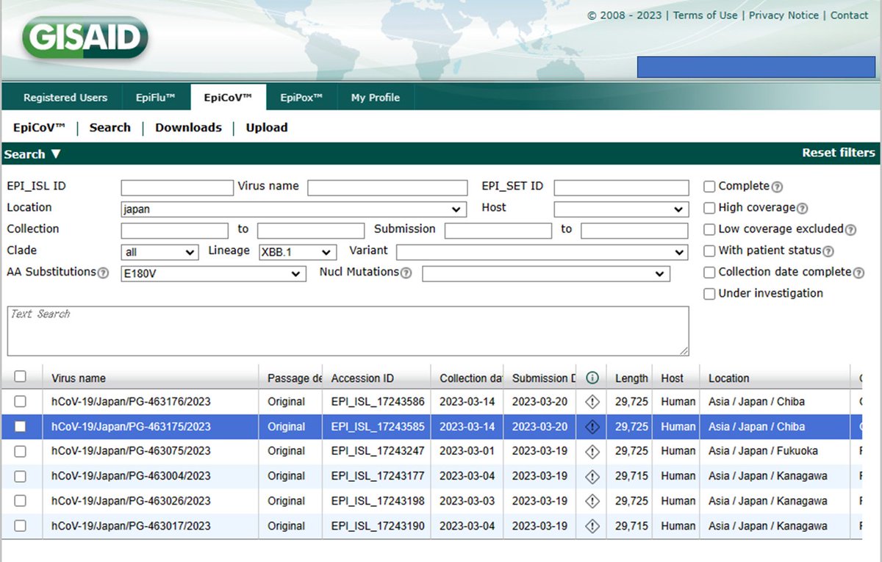
Task: Tick Low coverage excluded checkbox
Action: pyautogui.click(x=709, y=229)
